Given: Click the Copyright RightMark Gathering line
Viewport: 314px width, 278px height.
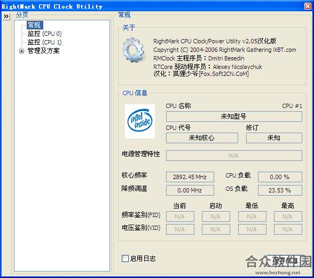Looking at the screenshot, I should tap(224, 50).
